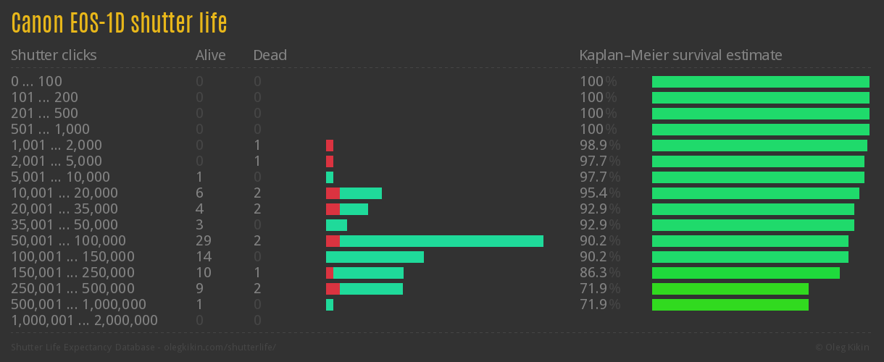Click the "Dead" column header
The width and height of the screenshot is (884, 362).
tap(270, 55)
